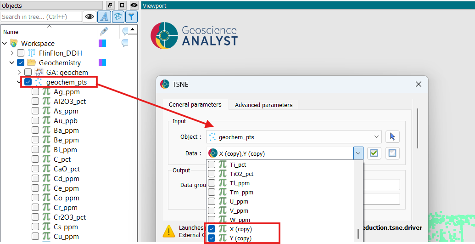The width and height of the screenshot is (475, 244).
Task: Click the deselect-all empty box button
Action: click(x=392, y=153)
